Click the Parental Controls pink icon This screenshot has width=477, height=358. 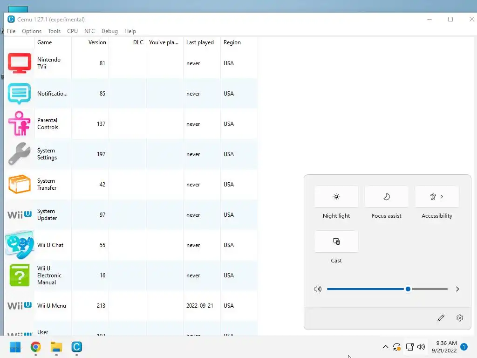(20, 124)
